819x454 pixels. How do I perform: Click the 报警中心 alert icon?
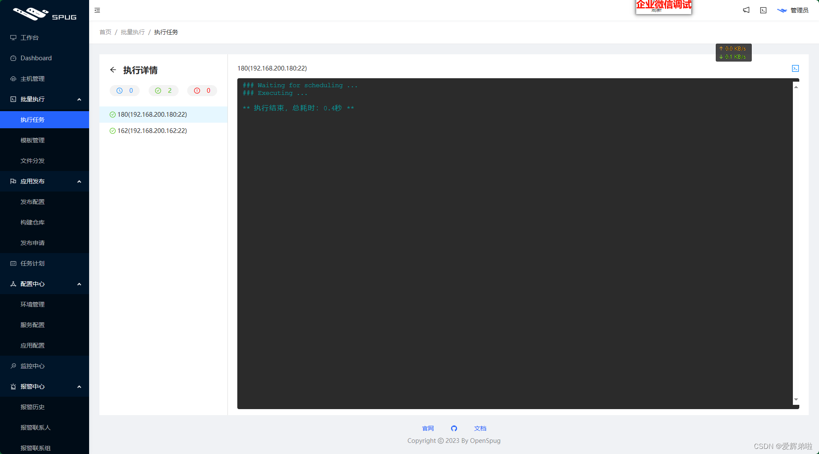(x=13, y=386)
